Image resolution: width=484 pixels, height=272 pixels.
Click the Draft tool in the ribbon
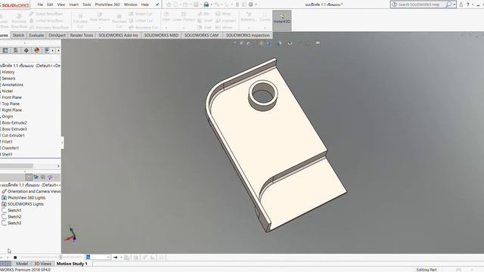[205, 20]
